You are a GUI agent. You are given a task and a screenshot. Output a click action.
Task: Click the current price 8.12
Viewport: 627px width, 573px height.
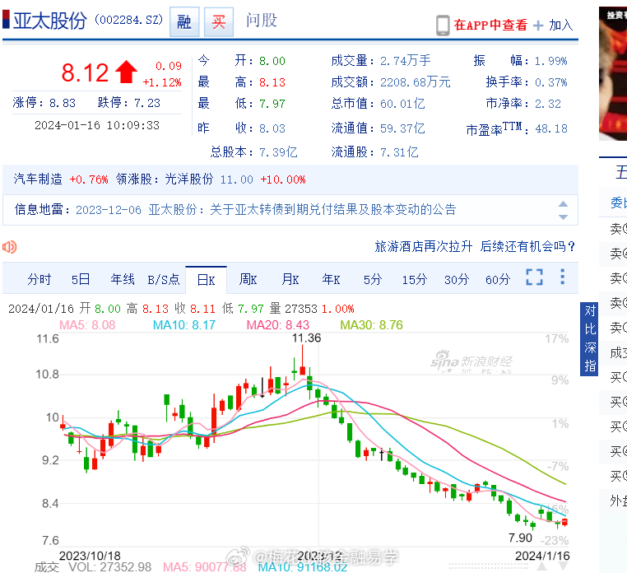click(x=85, y=72)
